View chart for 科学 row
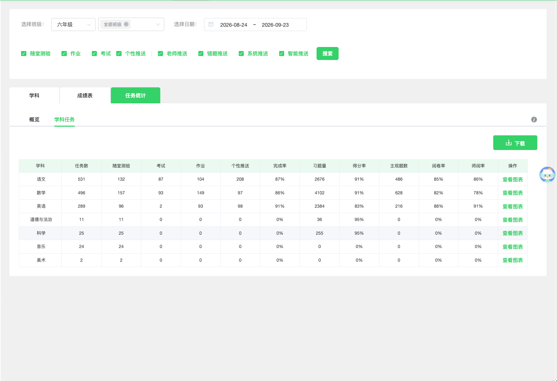This screenshot has width=557, height=381. [x=513, y=233]
